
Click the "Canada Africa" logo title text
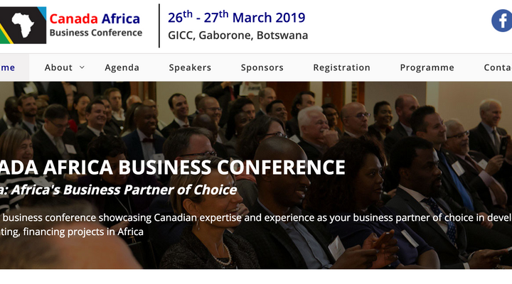(x=95, y=17)
